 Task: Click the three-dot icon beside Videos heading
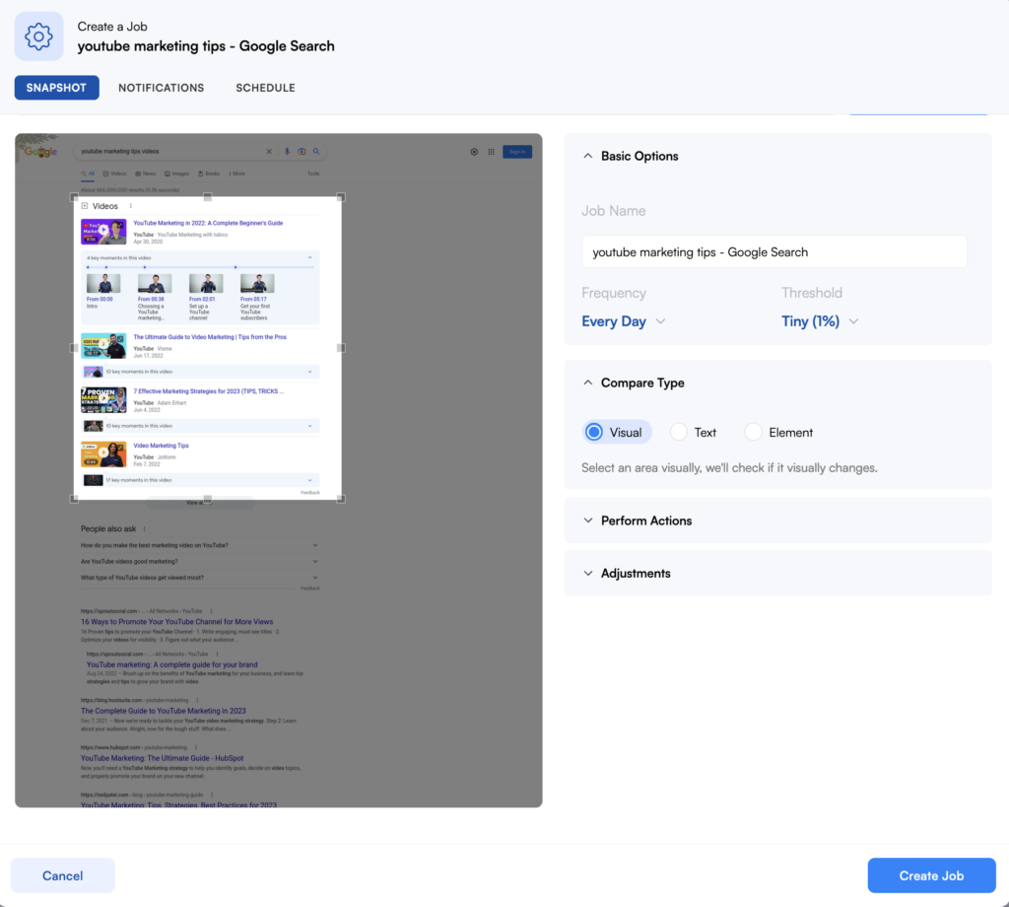[130, 206]
